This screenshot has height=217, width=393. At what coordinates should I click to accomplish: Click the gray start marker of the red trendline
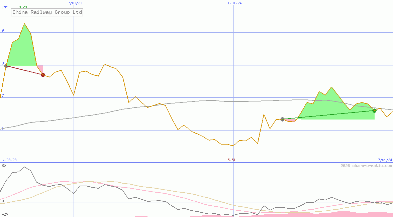click(x=6, y=66)
